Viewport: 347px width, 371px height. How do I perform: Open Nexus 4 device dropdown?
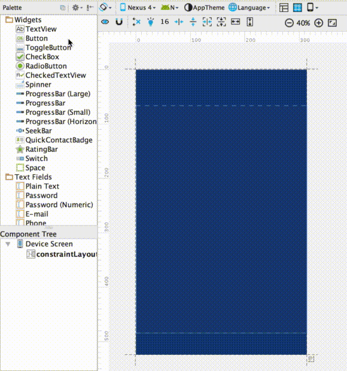click(138, 8)
